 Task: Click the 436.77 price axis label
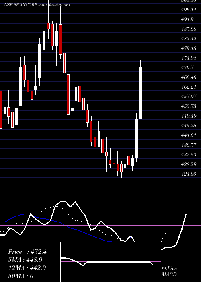tap(189, 145)
